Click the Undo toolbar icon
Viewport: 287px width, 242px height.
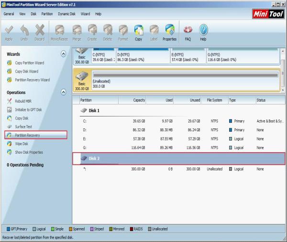(24, 33)
